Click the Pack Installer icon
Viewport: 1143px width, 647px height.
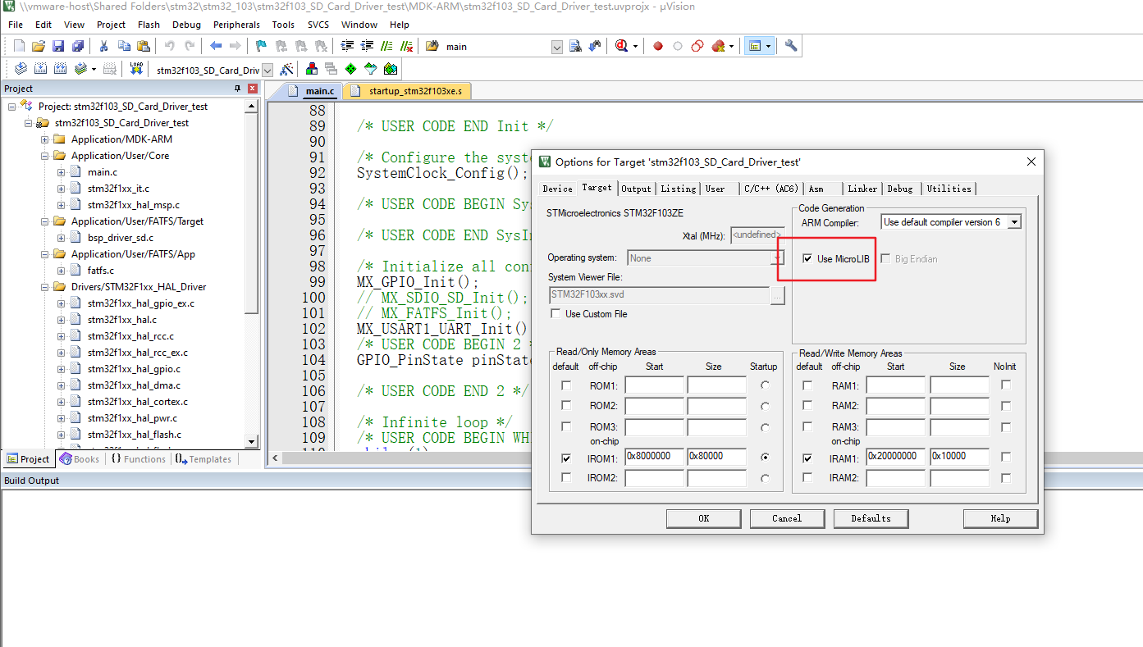[391, 69]
